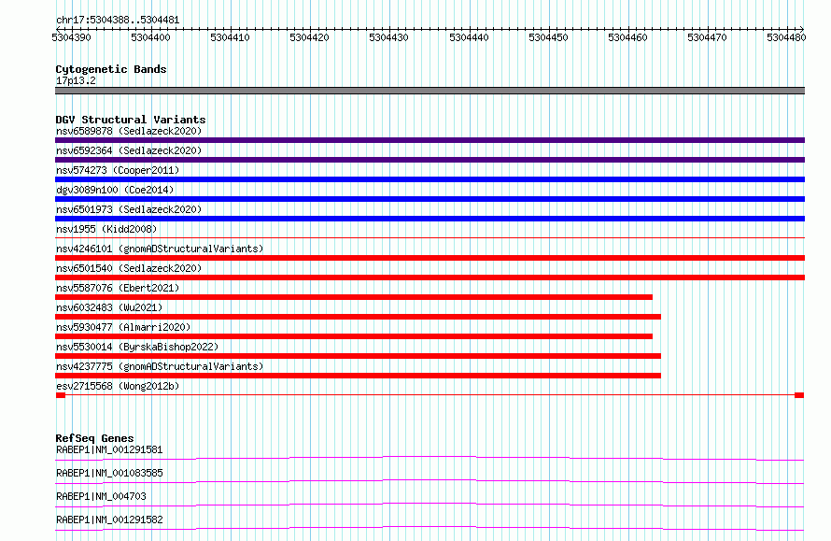831x541 pixels.
Task: Click the blue bar for dgv3089n100
Action: pyautogui.click(x=430, y=199)
